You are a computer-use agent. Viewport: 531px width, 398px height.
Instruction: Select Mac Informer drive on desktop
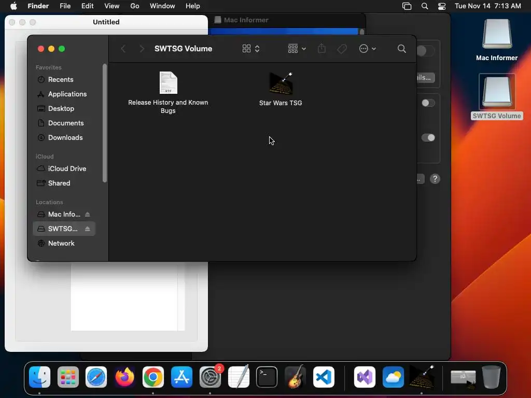click(497, 35)
